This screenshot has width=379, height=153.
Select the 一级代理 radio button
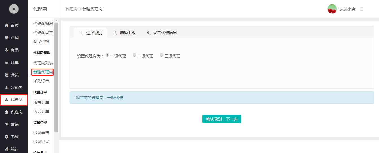(x=107, y=55)
